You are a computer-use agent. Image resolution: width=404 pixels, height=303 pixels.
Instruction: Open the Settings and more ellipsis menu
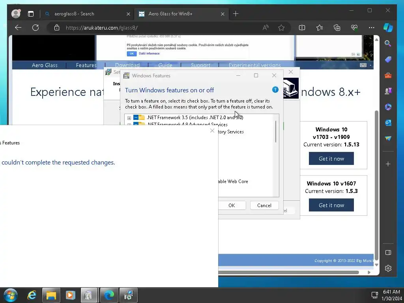(372, 28)
